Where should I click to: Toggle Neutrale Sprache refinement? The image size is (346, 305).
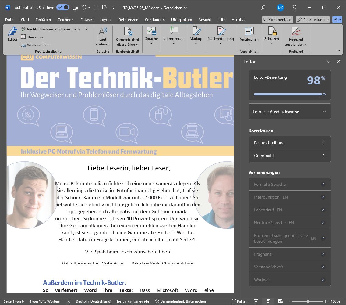(290, 223)
